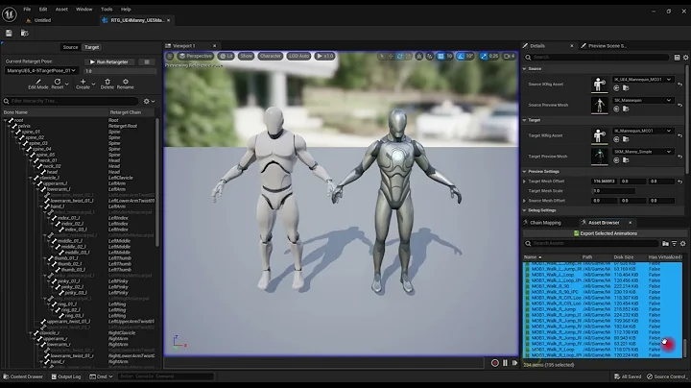
Task: Click the Create pose plus icon
Action: pyautogui.click(x=83, y=82)
